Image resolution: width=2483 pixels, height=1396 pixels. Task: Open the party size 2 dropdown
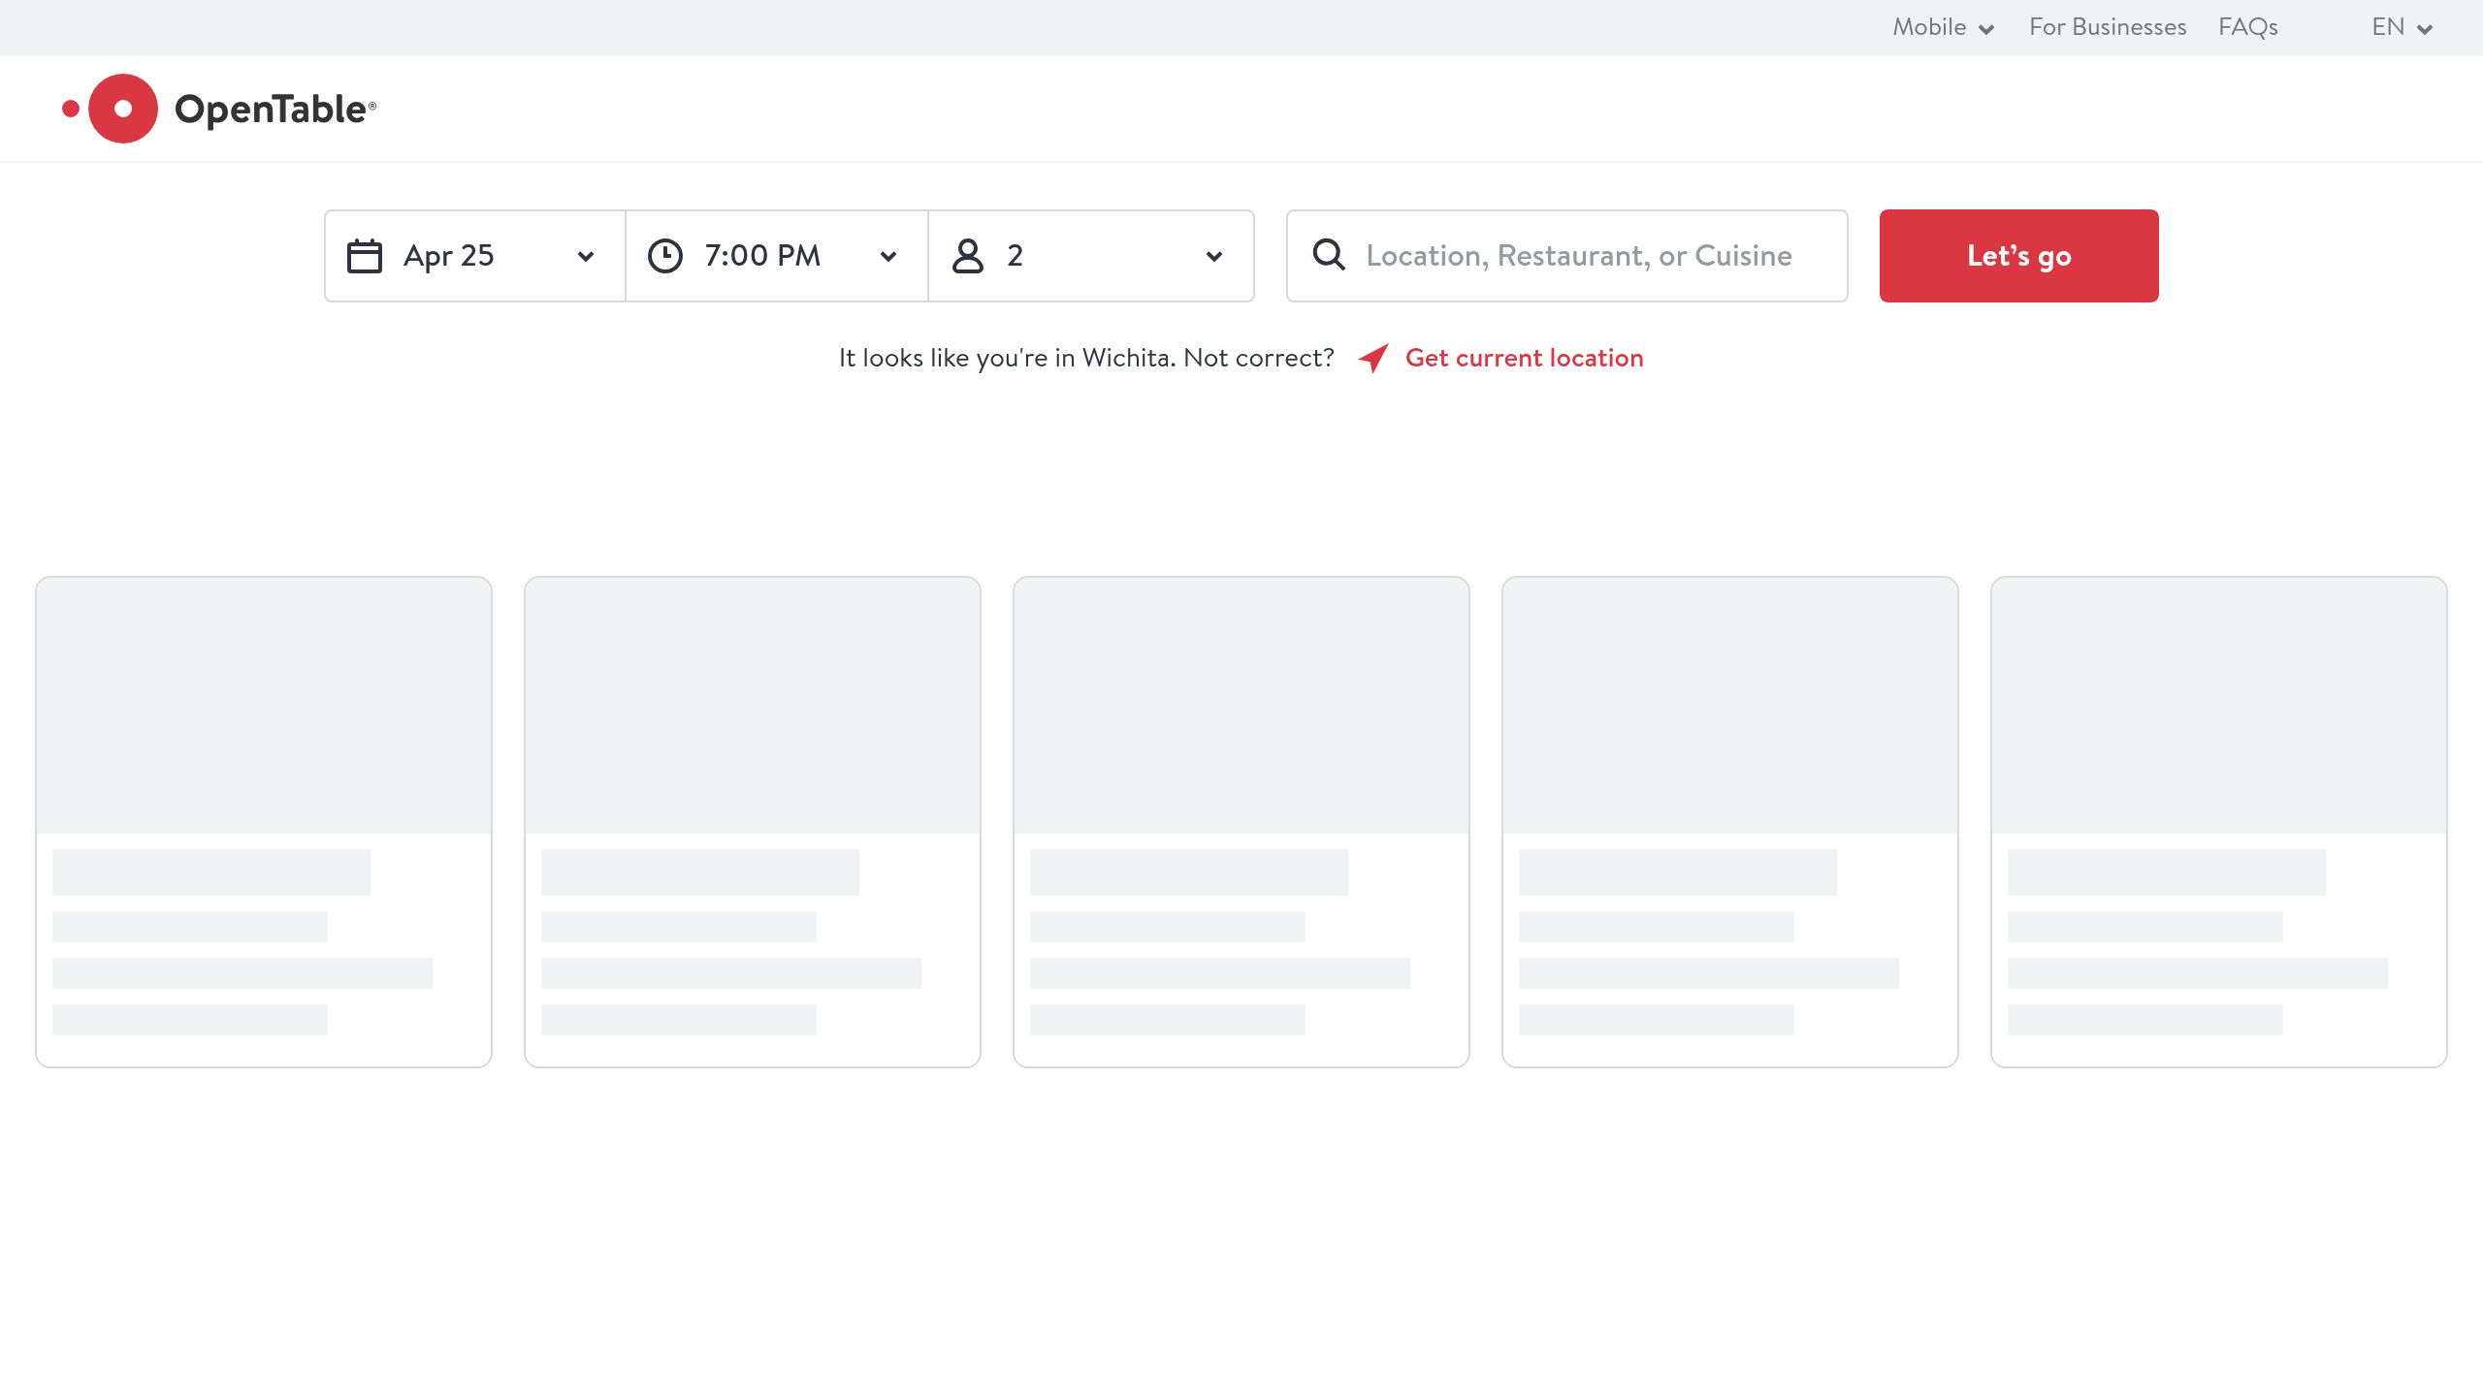(x=1091, y=256)
